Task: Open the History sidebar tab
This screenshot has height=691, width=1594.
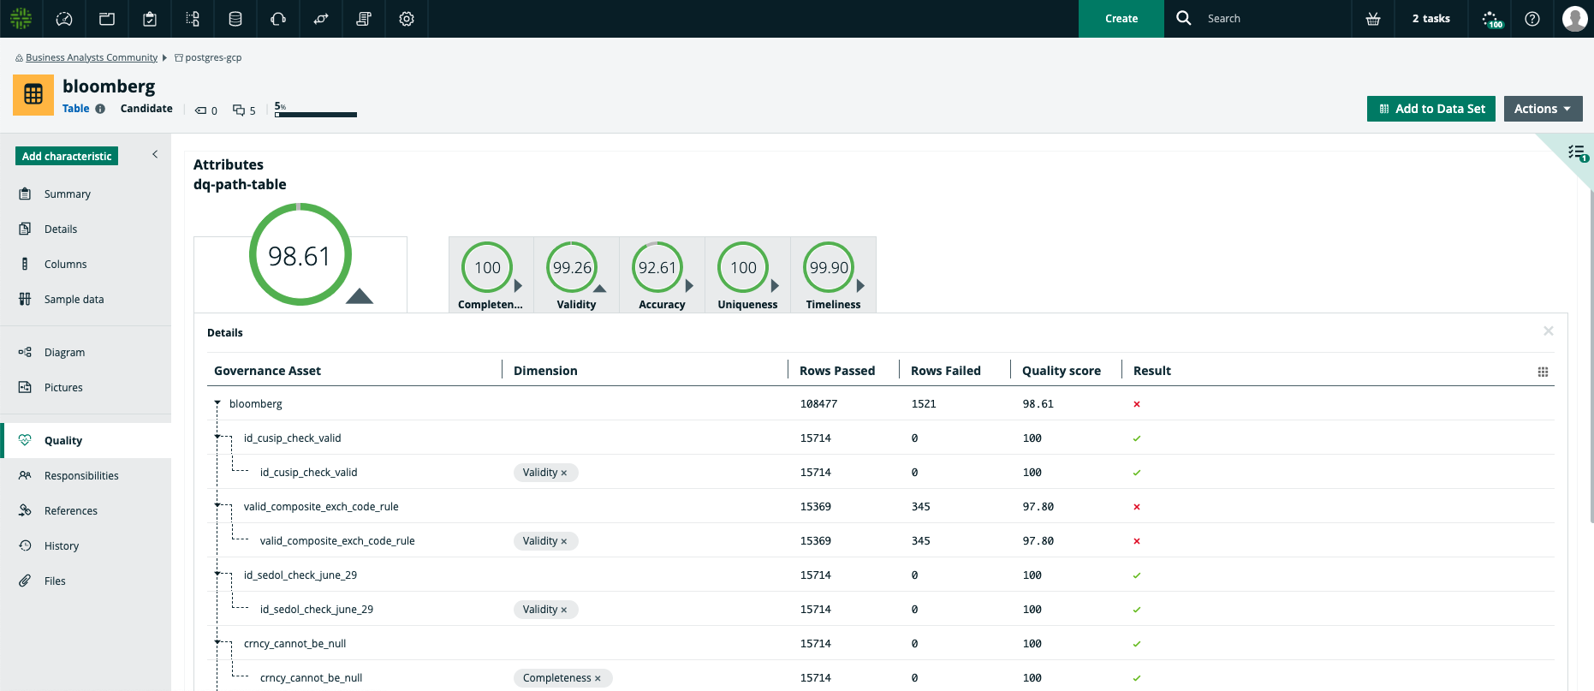Action: click(x=86, y=546)
